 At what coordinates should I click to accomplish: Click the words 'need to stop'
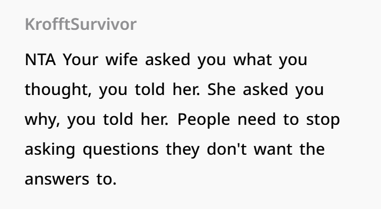coord(288,119)
